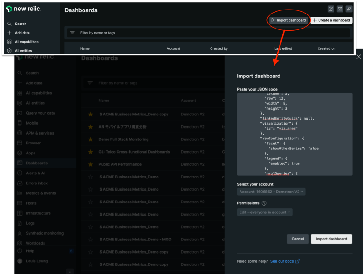Open the help icon in the top toolbar
This screenshot has width=363, height=274.
tap(331, 9)
